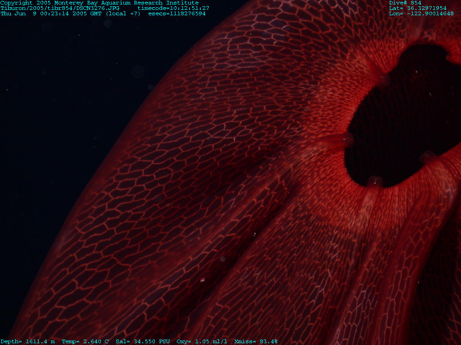Click the Xmiss= 83.4% readout
The image size is (461, 345).
click(x=256, y=341)
